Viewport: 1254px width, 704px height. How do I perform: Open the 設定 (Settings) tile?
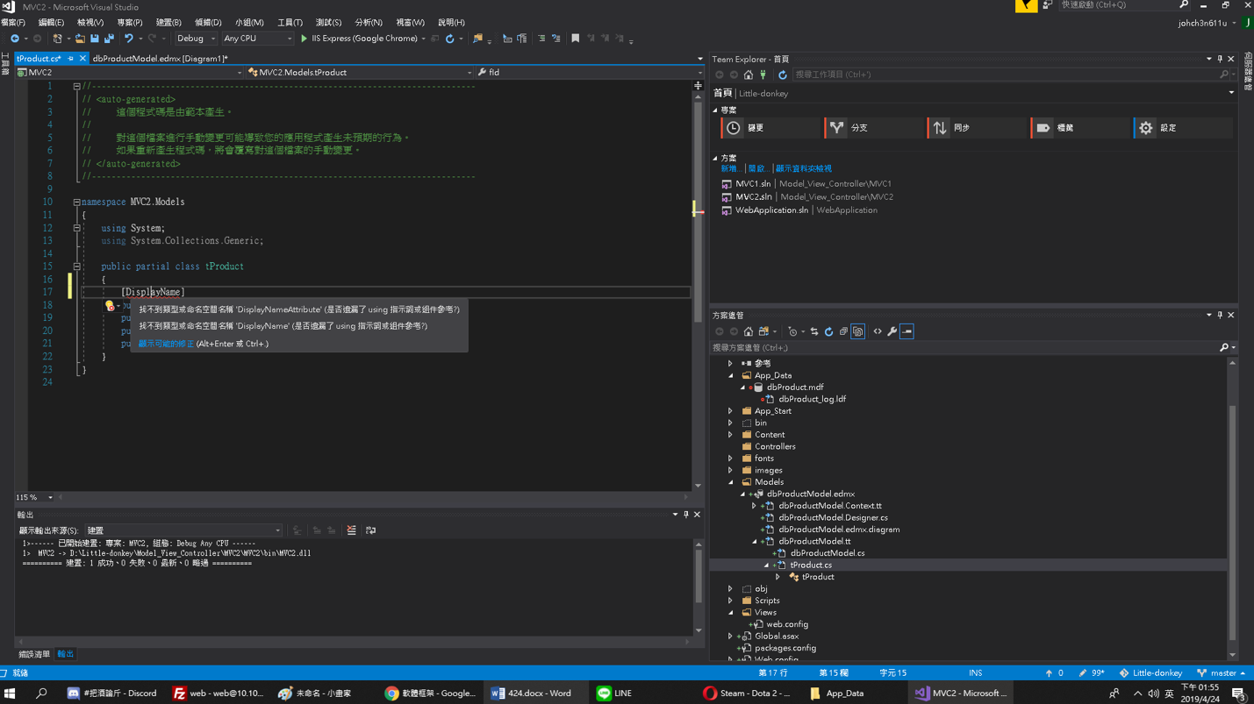1182,128
